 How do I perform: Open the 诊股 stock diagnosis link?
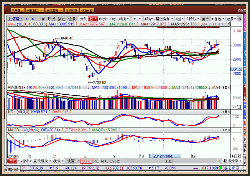coord(51,19)
